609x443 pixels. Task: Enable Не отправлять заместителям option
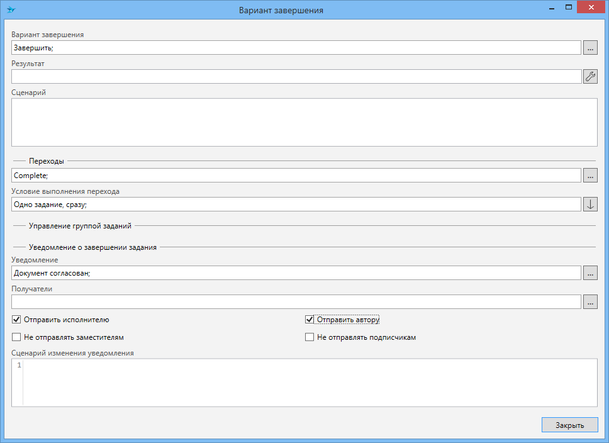[16, 337]
